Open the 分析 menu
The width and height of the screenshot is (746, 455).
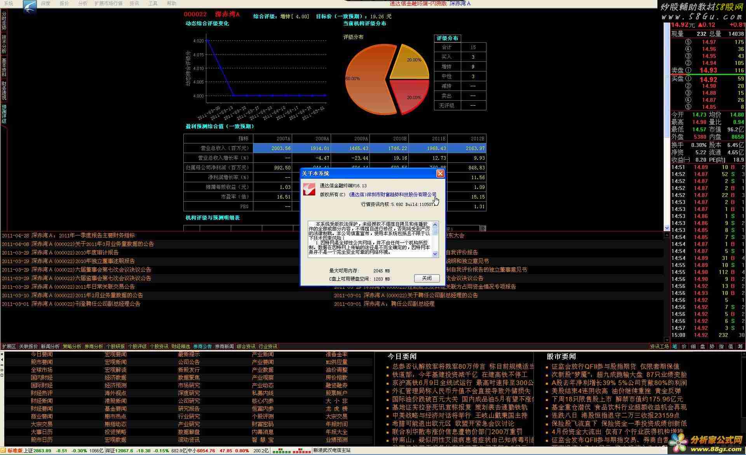83,3
